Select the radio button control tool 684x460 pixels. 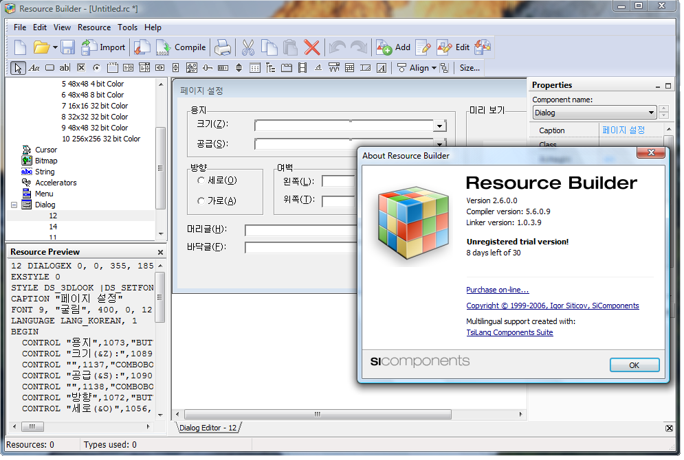(x=97, y=68)
